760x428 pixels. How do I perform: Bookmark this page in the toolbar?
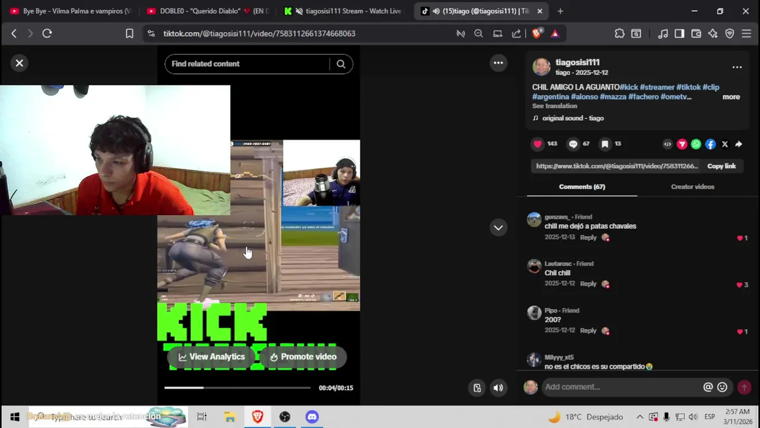[x=129, y=34]
